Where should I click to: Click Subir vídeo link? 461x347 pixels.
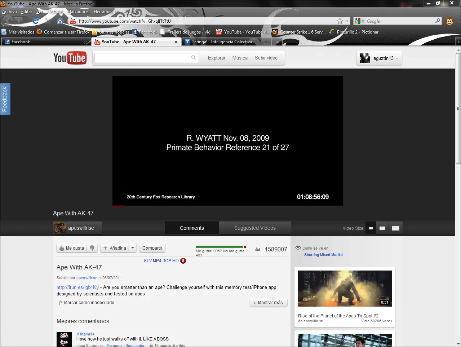(266, 58)
